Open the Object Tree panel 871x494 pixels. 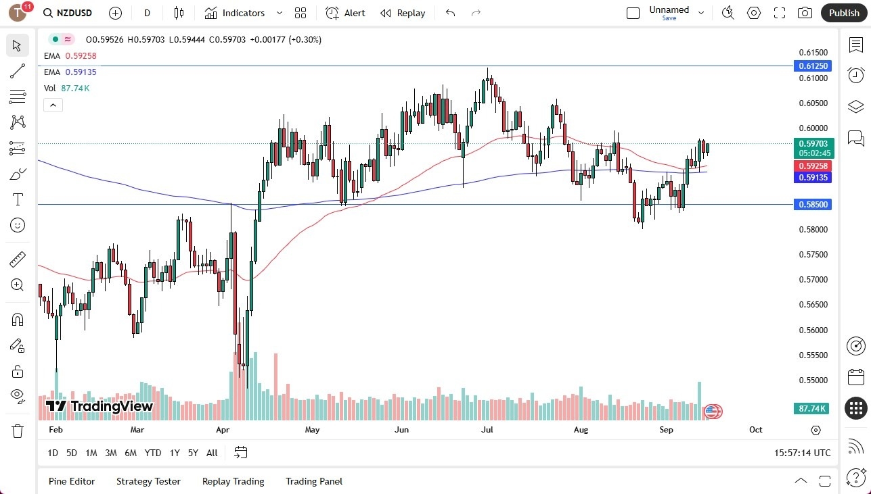pyautogui.click(x=855, y=106)
